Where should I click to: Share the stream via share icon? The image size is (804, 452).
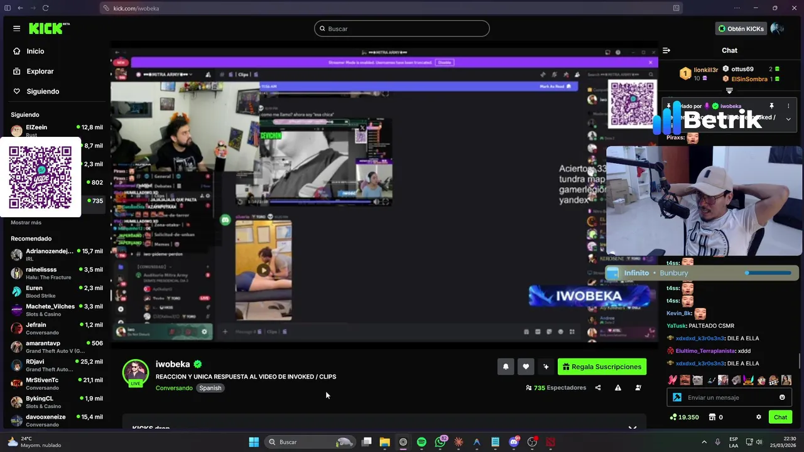[x=598, y=388]
